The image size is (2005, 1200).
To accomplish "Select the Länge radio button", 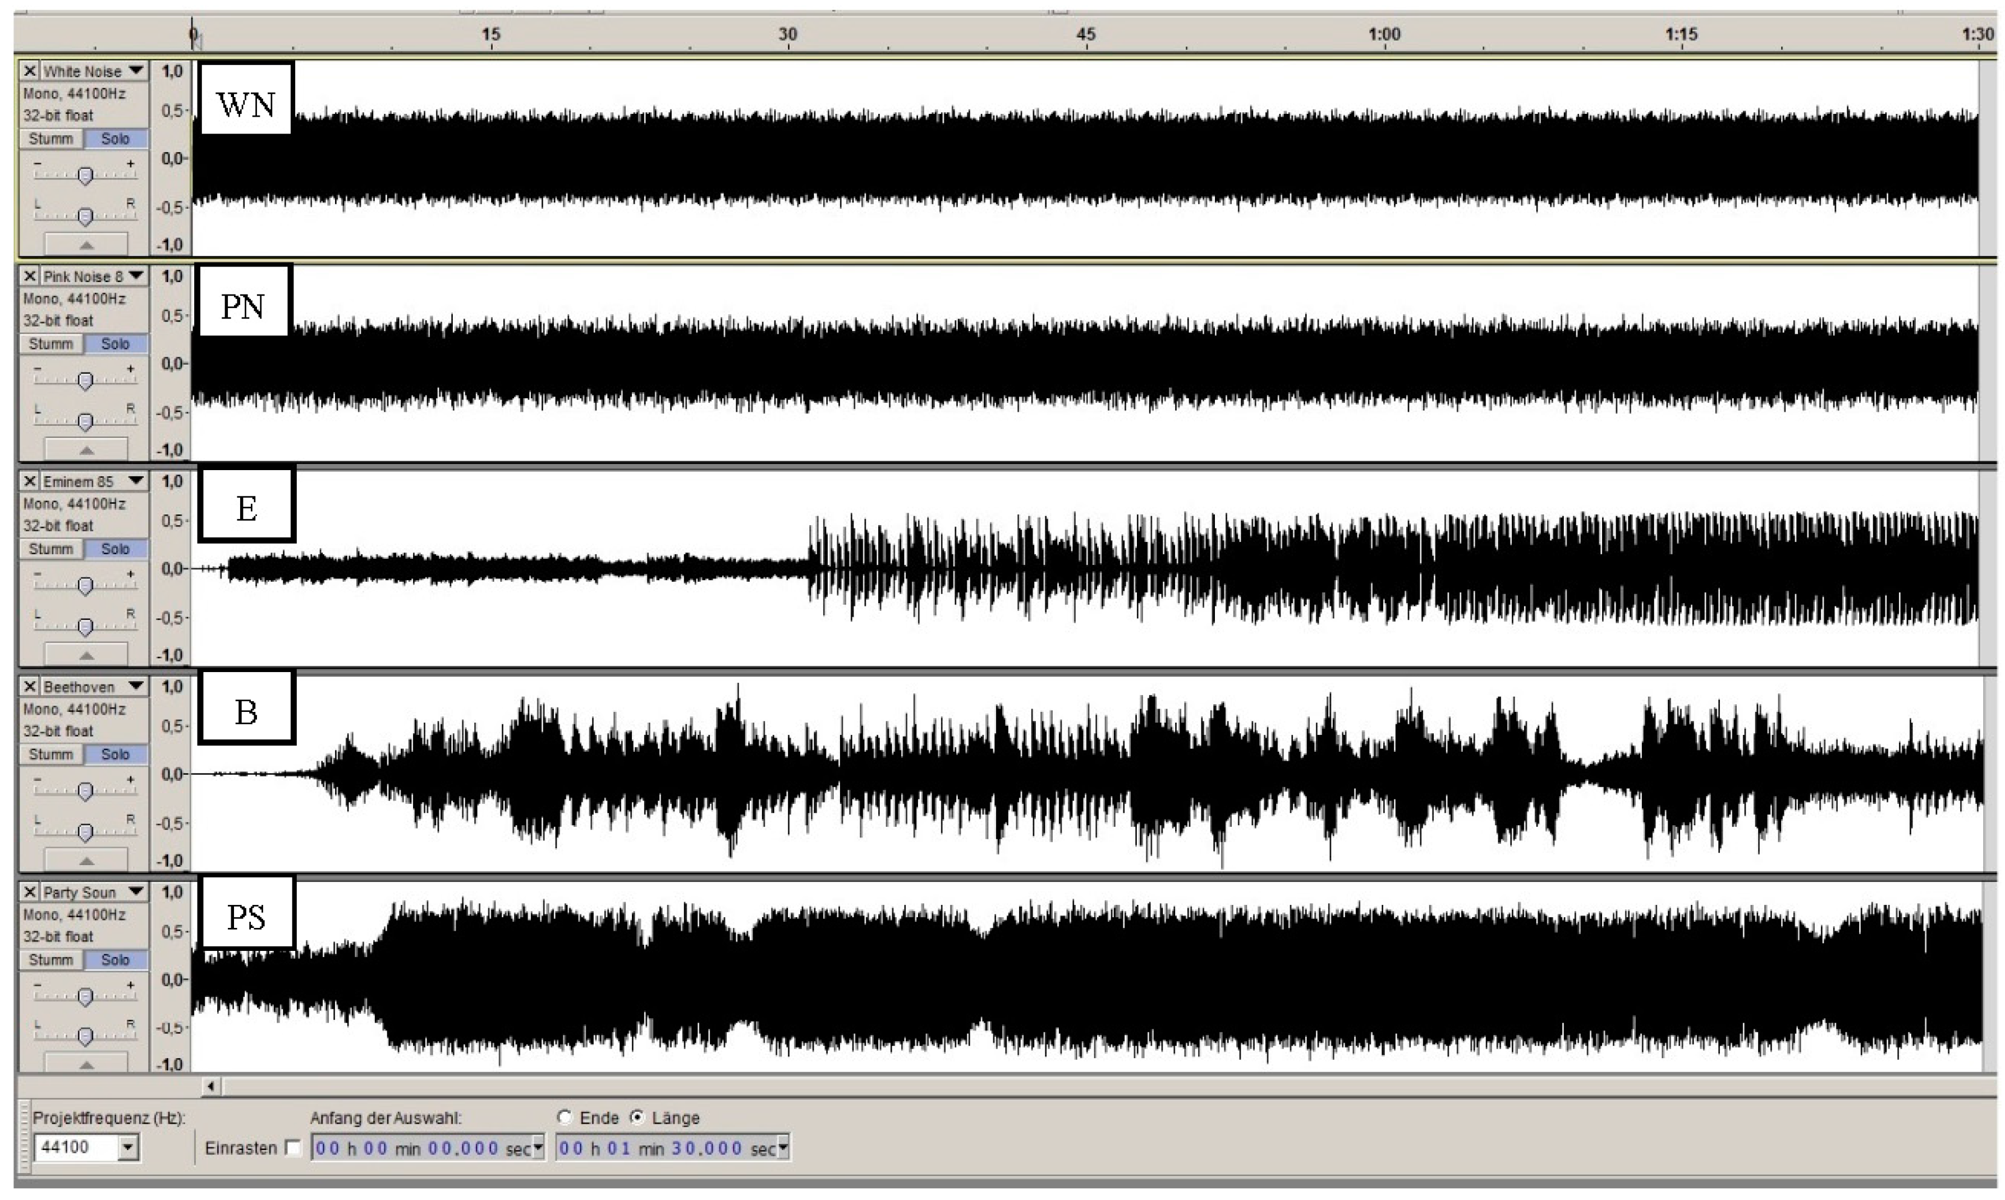I will click(637, 1118).
